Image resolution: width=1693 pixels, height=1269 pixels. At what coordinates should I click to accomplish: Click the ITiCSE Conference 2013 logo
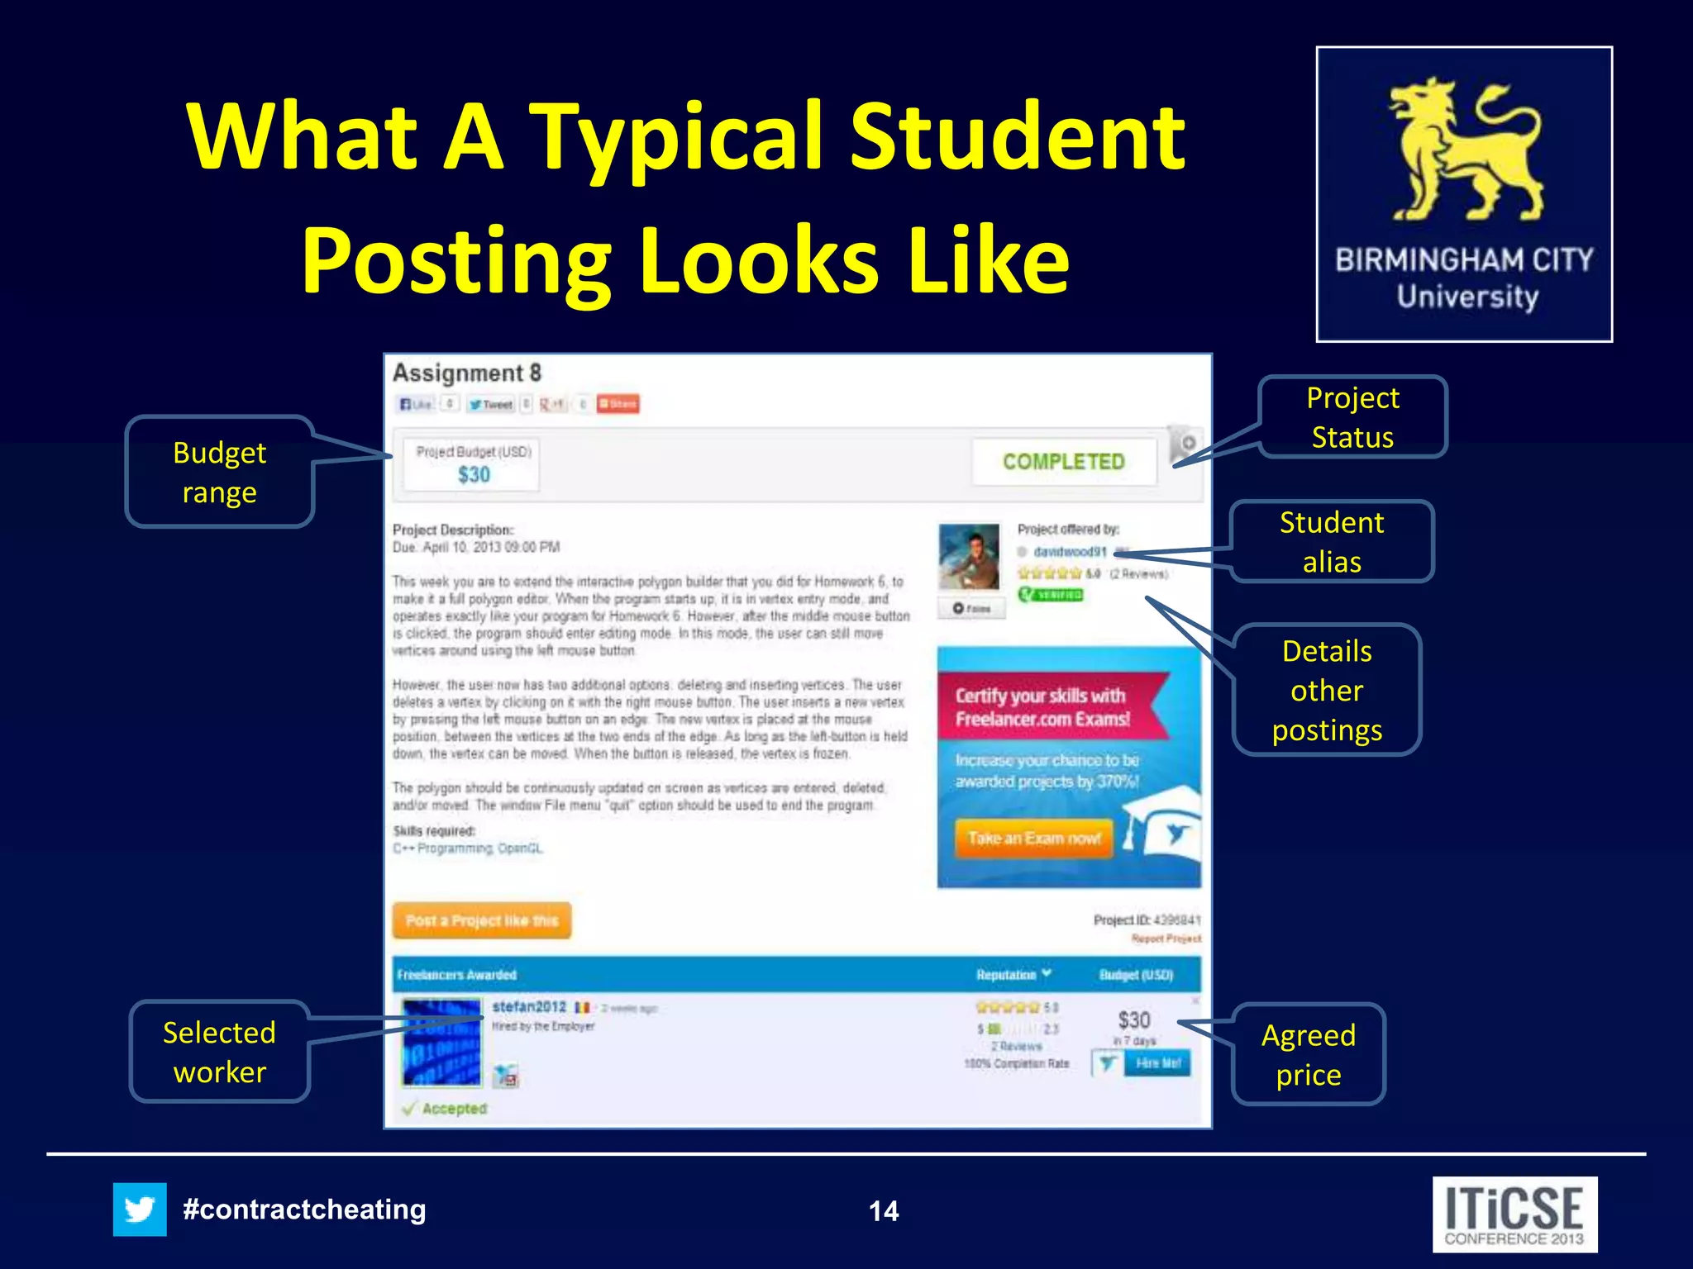1514,1214
